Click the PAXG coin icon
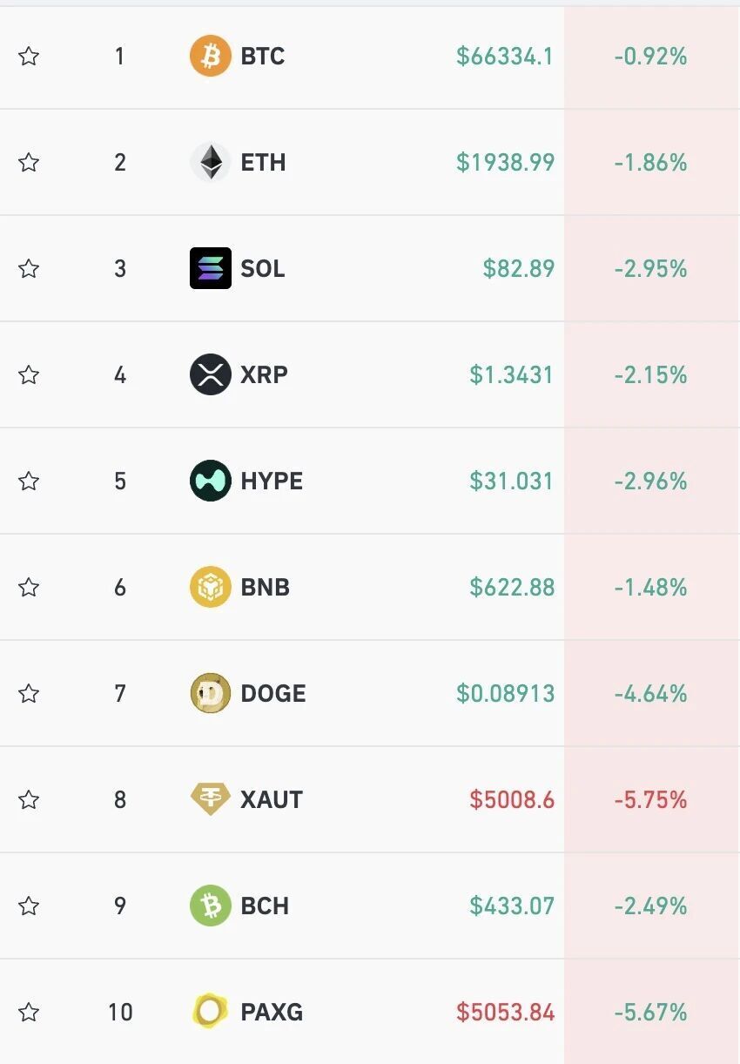This screenshot has width=740, height=1064. (x=210, y=1012)
